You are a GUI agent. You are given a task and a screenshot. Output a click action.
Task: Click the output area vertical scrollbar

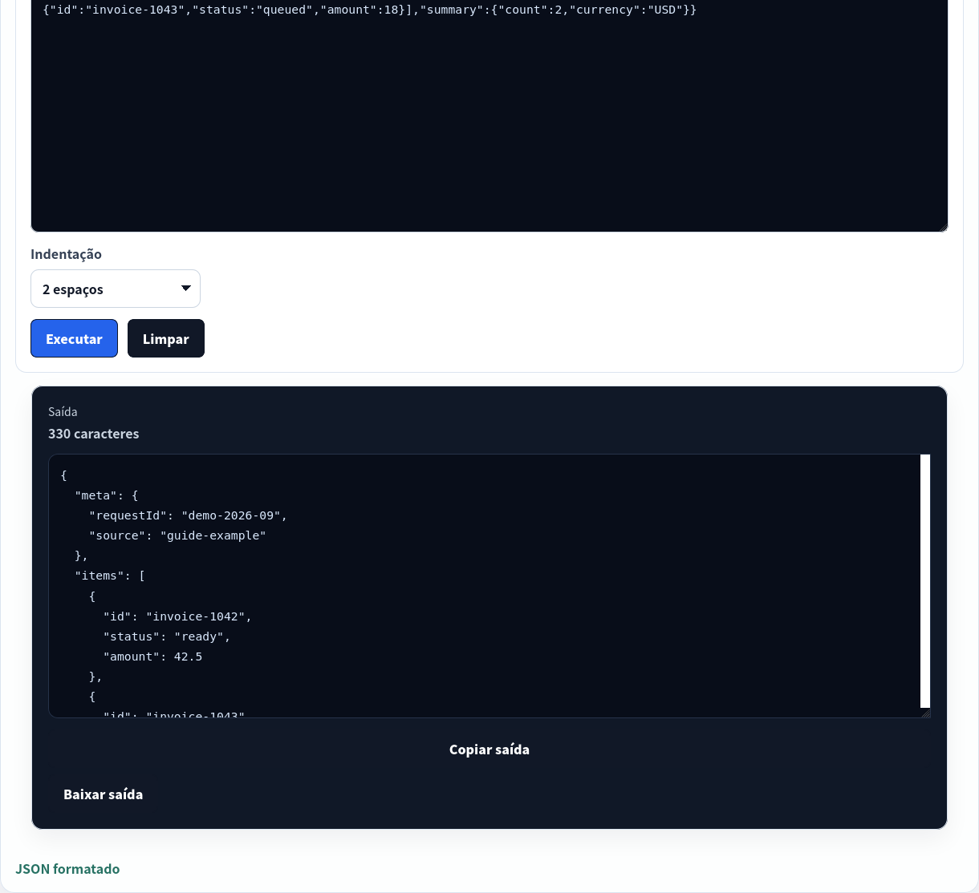pos(925,581)
